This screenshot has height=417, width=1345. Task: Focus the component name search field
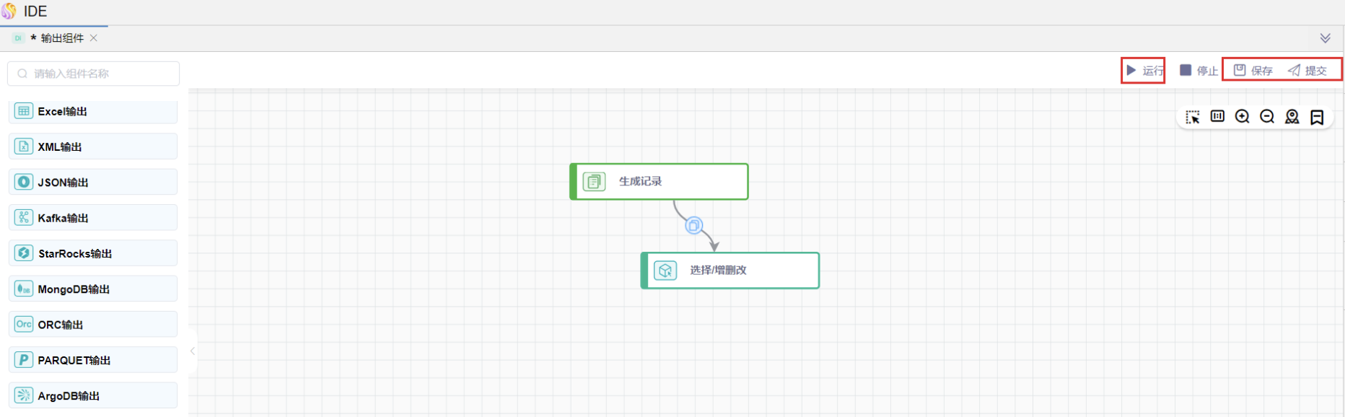[94, 74]
